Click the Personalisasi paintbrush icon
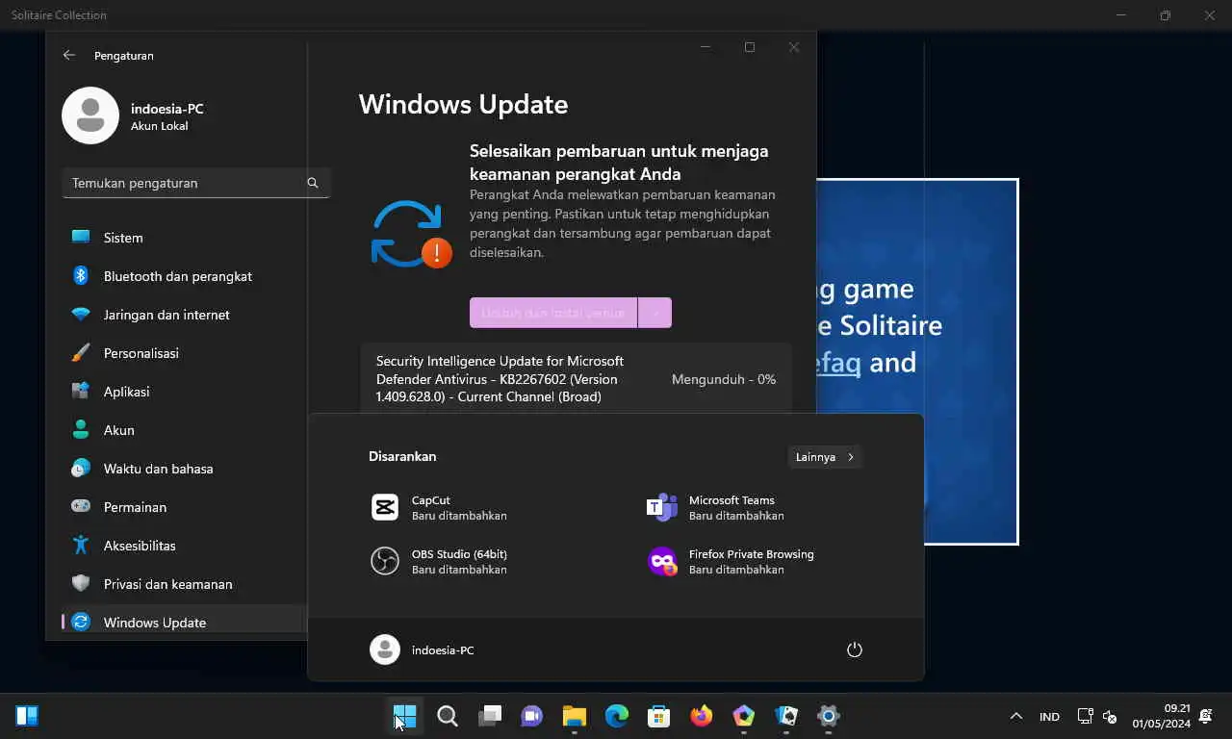1232x739 pixels. (x=81, y=353)
